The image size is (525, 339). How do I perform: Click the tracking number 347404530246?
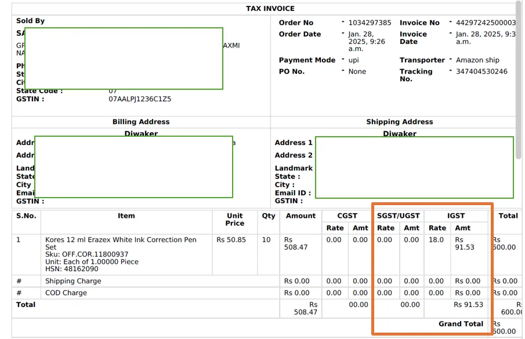[x=481, y=72]
